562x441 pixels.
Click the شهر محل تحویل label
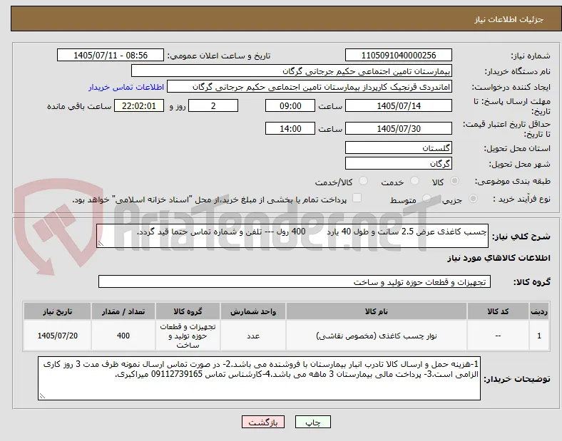tap(520, 165)
